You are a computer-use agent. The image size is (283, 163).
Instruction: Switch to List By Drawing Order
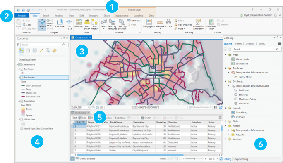pos(21,51)
